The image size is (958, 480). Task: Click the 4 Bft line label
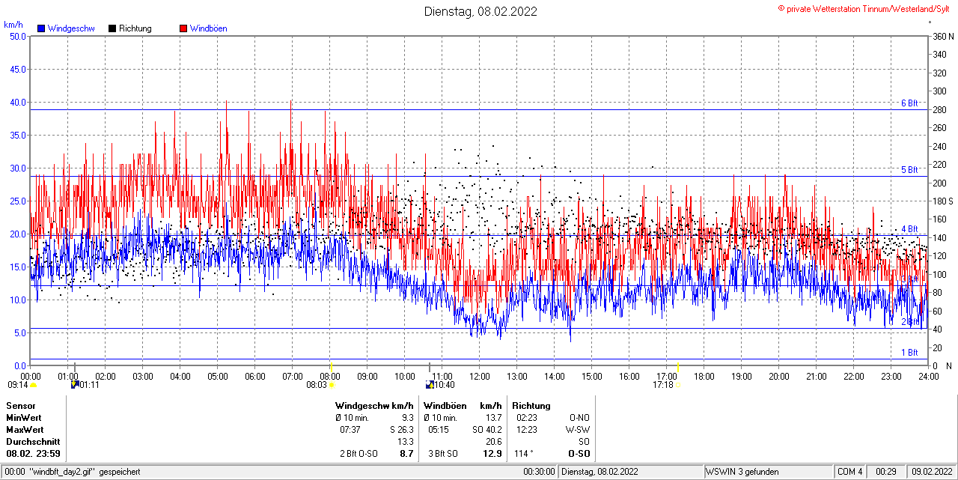(x=909, y=229)
